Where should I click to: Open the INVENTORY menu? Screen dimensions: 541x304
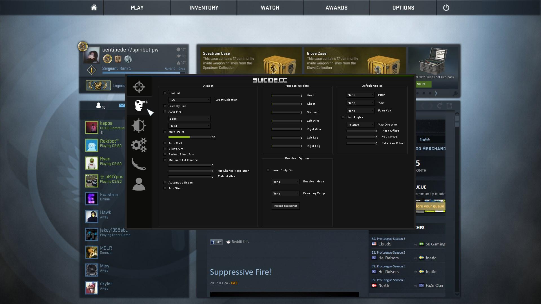[x=204, y=8]
